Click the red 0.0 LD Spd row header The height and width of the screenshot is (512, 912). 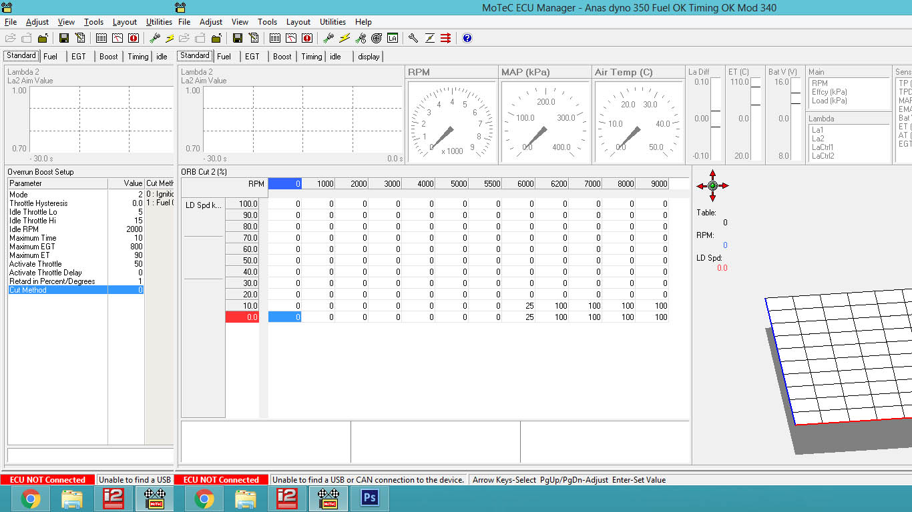(x=242, y=317)
